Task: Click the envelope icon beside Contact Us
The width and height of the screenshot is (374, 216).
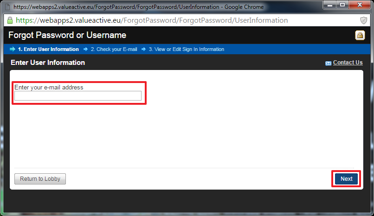Action: (x=328, y=63)
